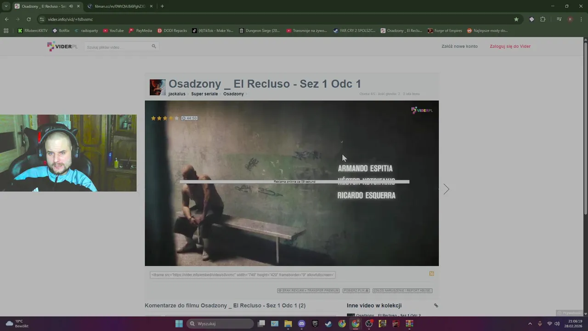The image size is (588, 331).
Task: Open the PayMedia bookmark
Action: click(141, 31)
